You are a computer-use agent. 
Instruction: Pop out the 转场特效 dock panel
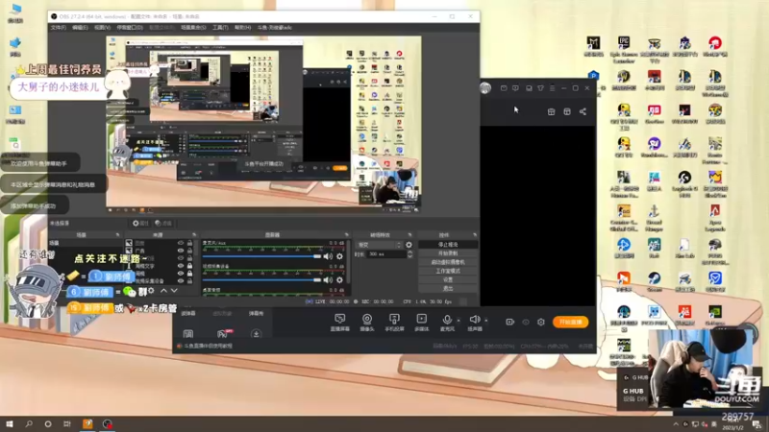tap(410, 235)
